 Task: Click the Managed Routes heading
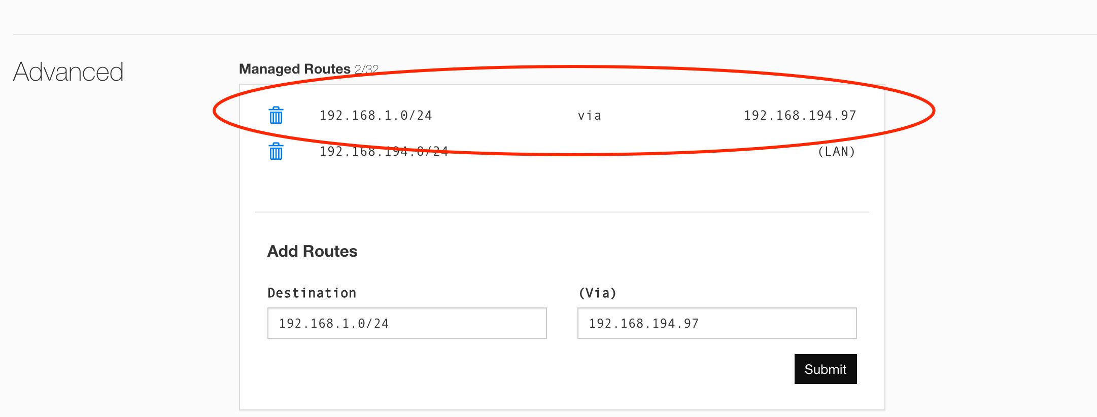click(295, 68)
